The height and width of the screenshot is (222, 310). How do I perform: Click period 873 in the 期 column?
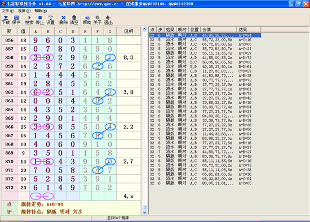coord(9,188)
